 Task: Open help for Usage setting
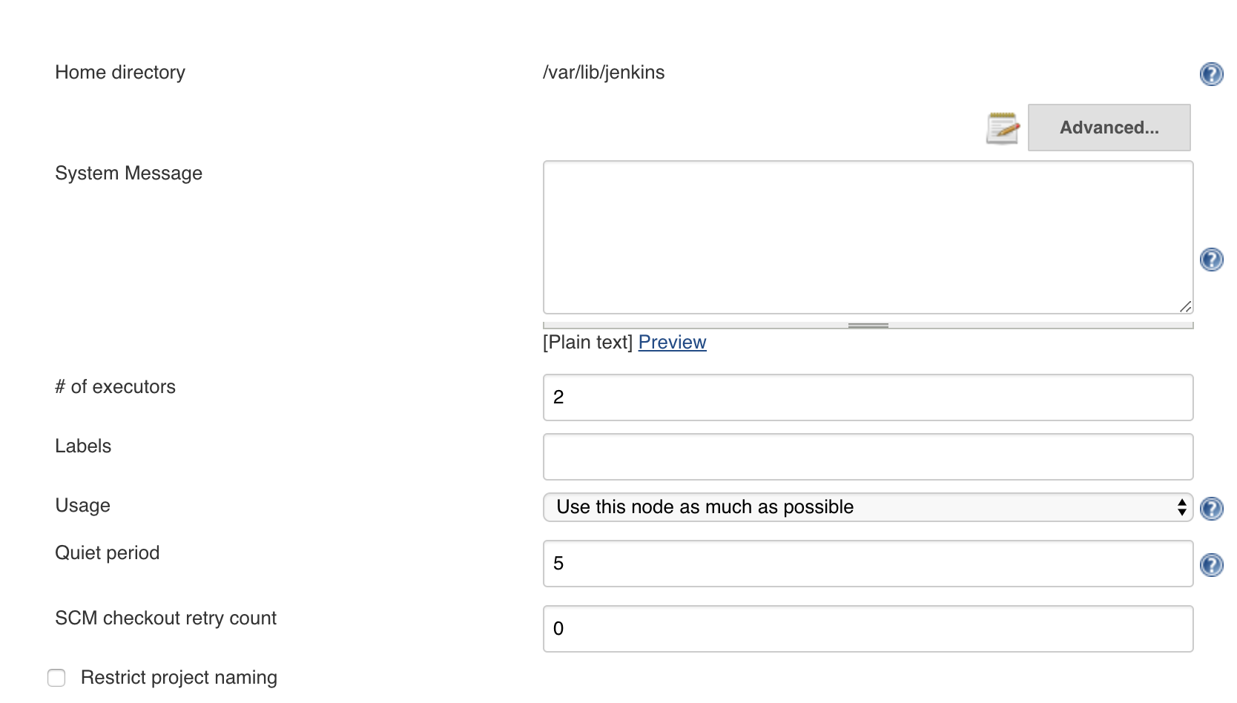pyautogui.click(x=1211, y=508)
